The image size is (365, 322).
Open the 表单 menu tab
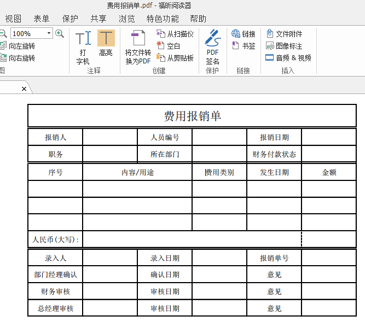click(x=42, y=19)
